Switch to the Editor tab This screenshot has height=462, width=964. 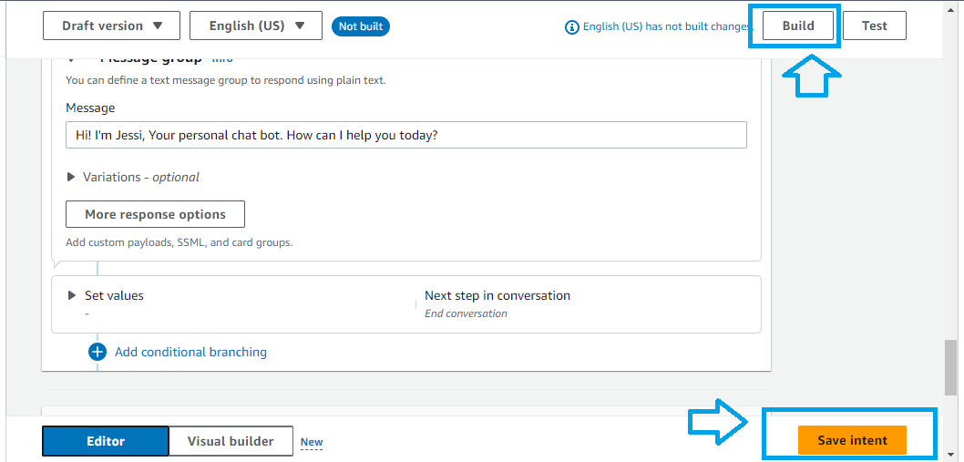pyautogui.click(x=105, y=441)
